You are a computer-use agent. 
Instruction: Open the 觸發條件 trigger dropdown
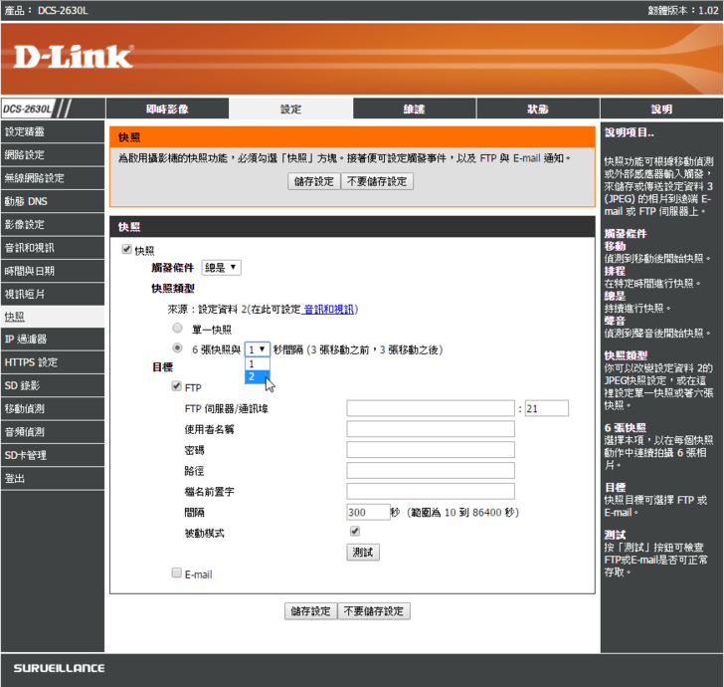tap(221, 268)
